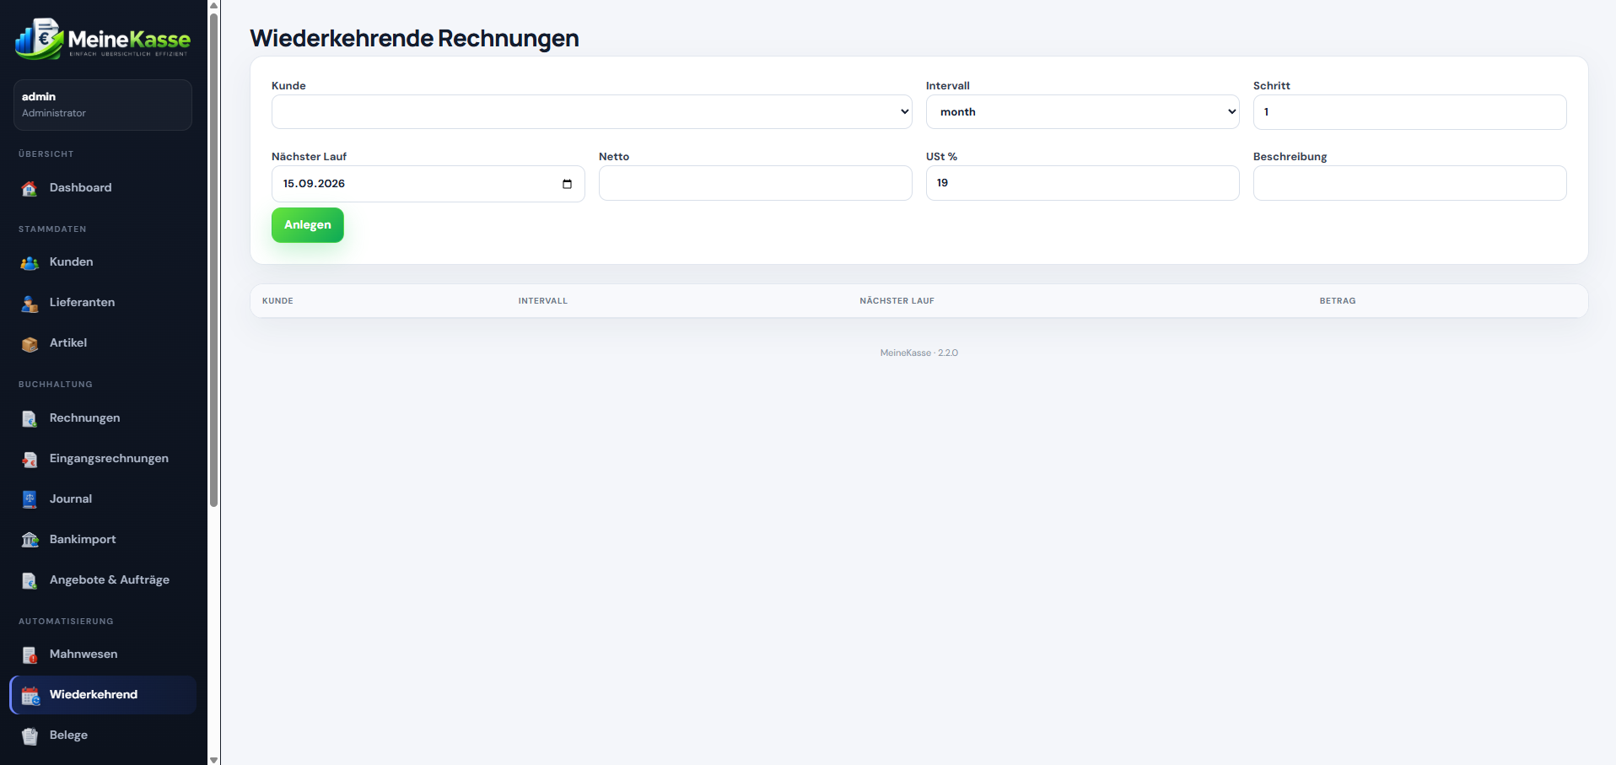Click the Artikel box icon
This screenshot has width=1616, height=765.
pyautogui.click(x=30, y=343)
